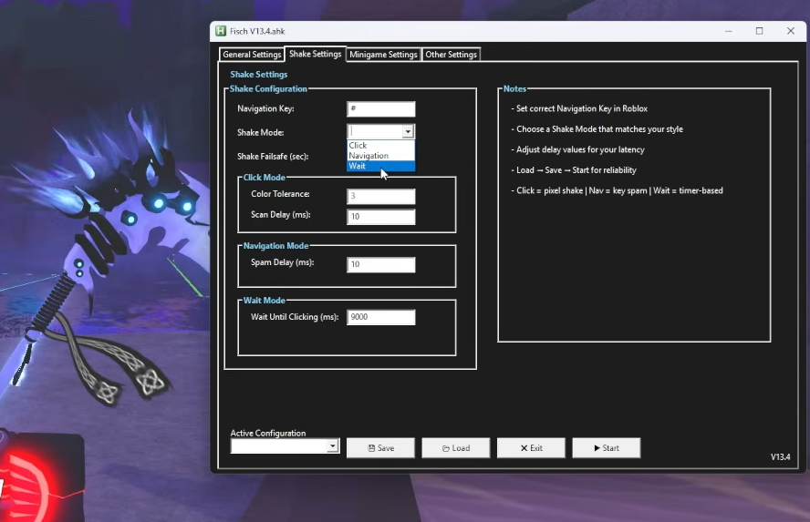810x522 pixels.
Task: Select Wait in the Shake Mode list
Action: click(x=380, y=166)
